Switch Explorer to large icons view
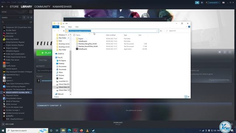Viewport: 236px width, 133px height. coord(188,97)
